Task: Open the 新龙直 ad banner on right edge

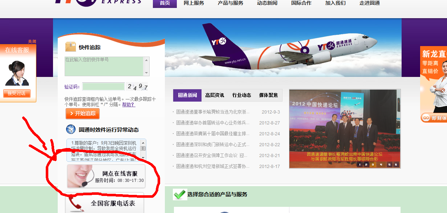Action: (x=434, y=84)
